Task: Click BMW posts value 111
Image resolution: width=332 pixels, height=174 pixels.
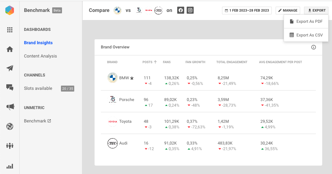Action: pos(147,78)
